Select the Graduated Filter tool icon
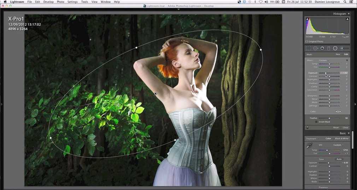Viewport: 357px width, 190px height. pyautogui.click(x=328, y=48)
